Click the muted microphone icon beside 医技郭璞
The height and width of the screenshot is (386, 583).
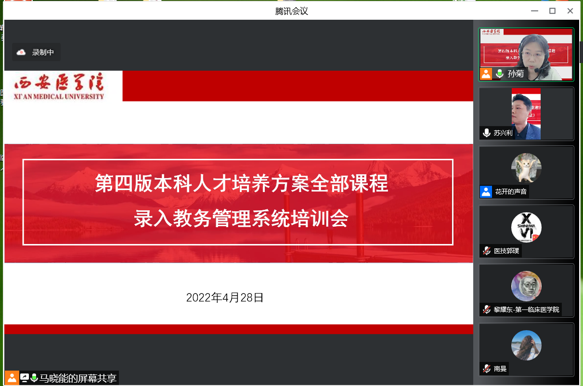(x=487, y=251)
